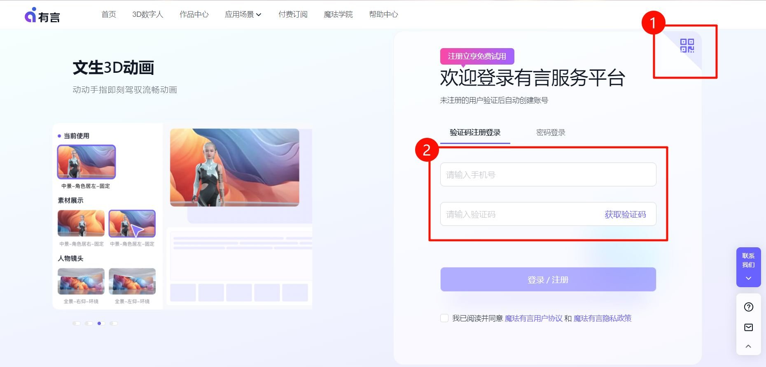Expand the 应用场景 dropdown menu

pyautogui.click(x=243, y=14)
